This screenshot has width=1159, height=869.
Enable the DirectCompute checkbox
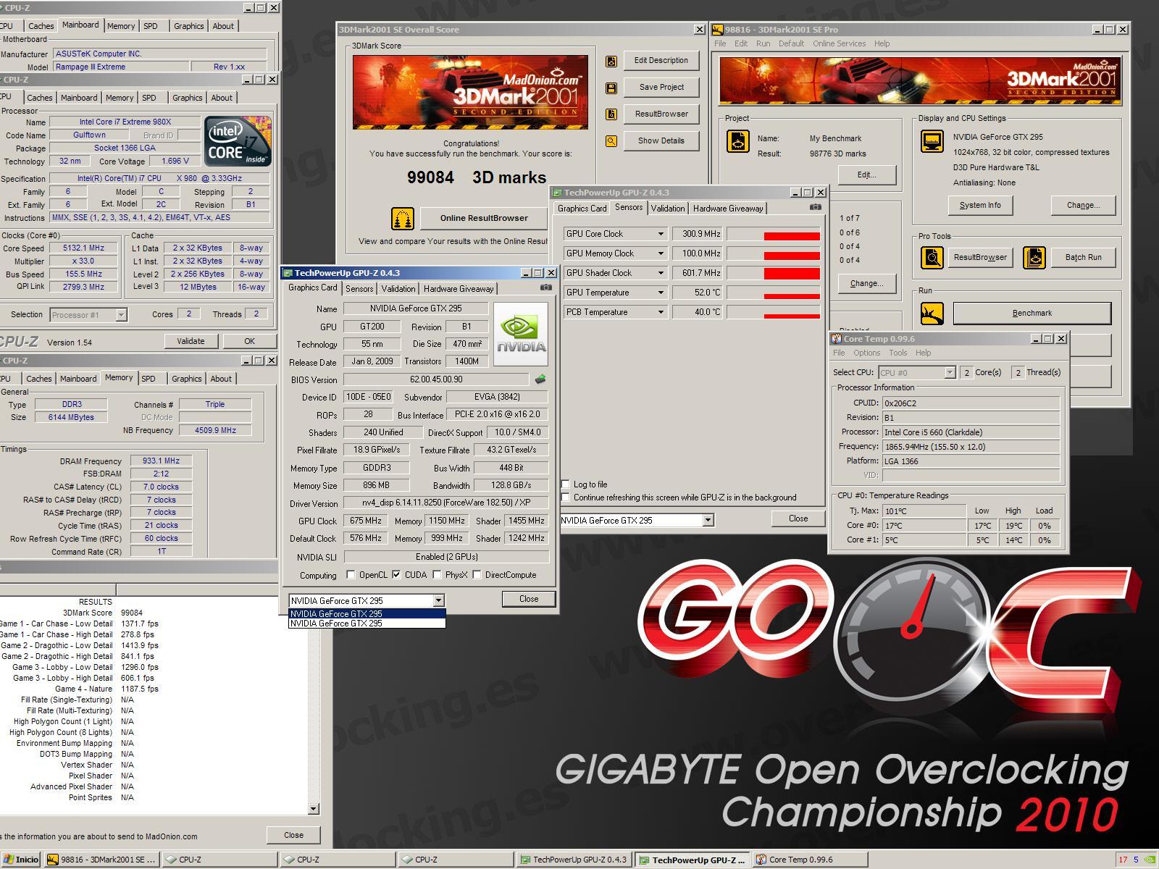(477, 575)
